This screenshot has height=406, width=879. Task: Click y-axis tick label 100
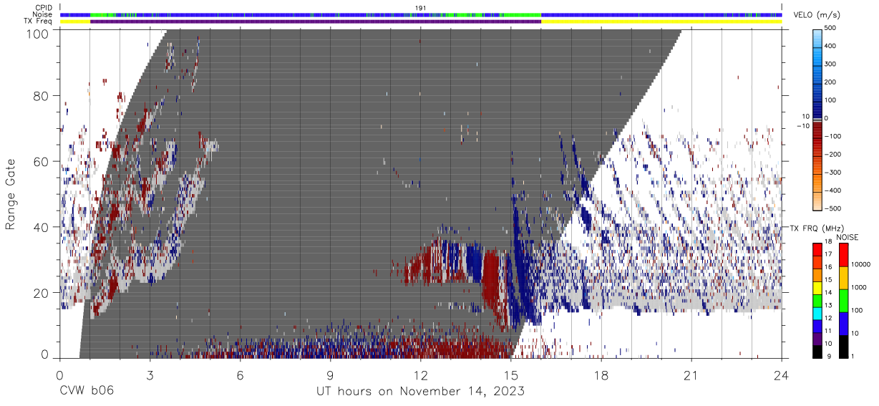pyautogui.click(x=38, y=34)
